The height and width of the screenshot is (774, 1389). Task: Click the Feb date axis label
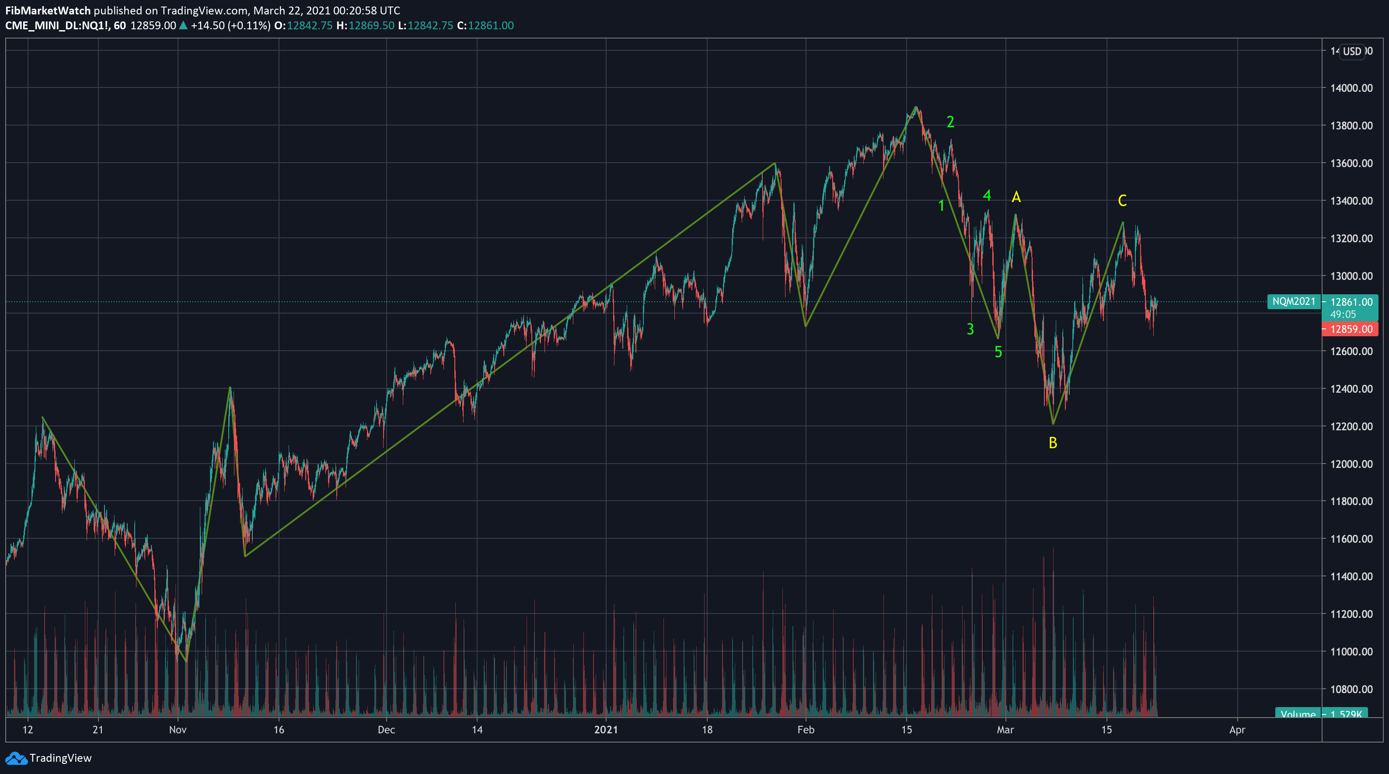(x=806, y=730)
